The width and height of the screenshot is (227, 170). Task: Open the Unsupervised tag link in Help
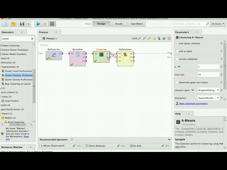(x=188, y=128)
